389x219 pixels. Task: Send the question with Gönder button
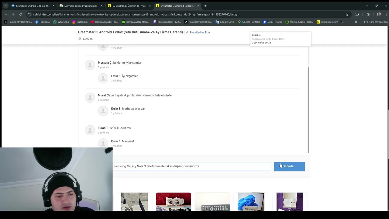[289, 166]
